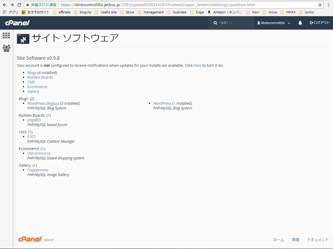
Task: Bookmark this page with star icon
Action: [x=320, y=5]
